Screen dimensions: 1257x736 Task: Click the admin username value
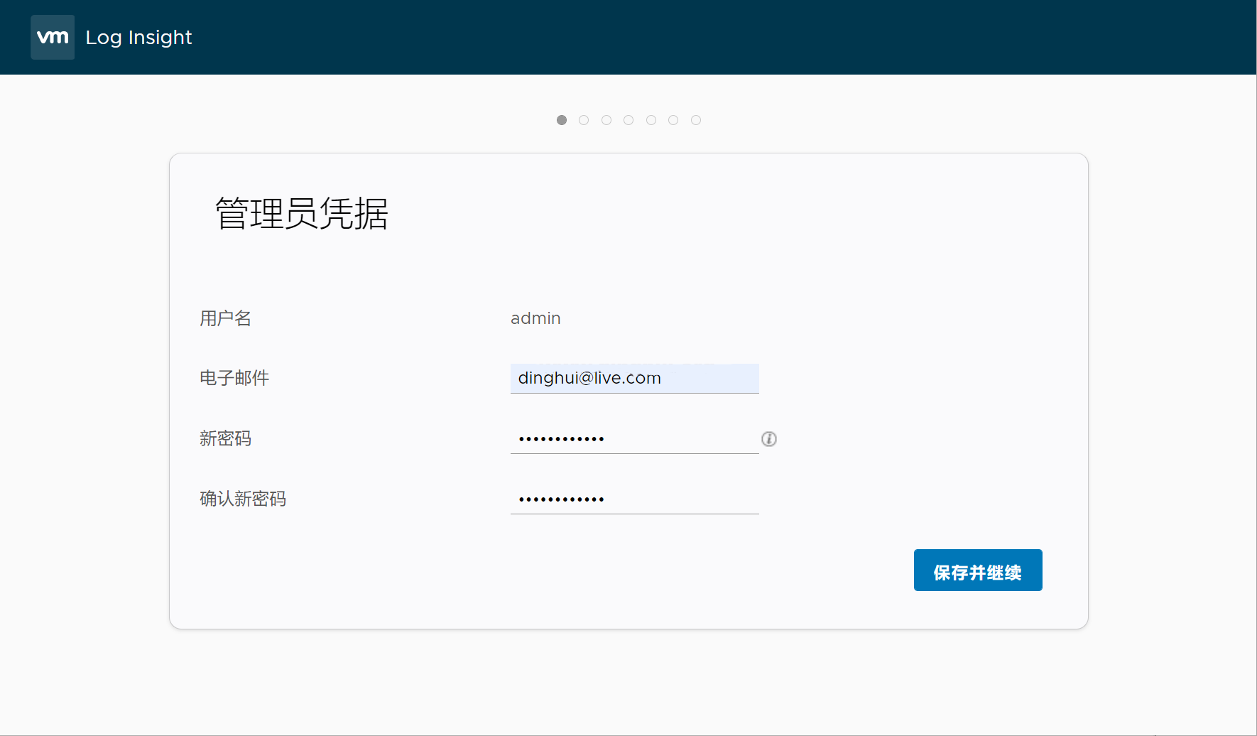535,318
